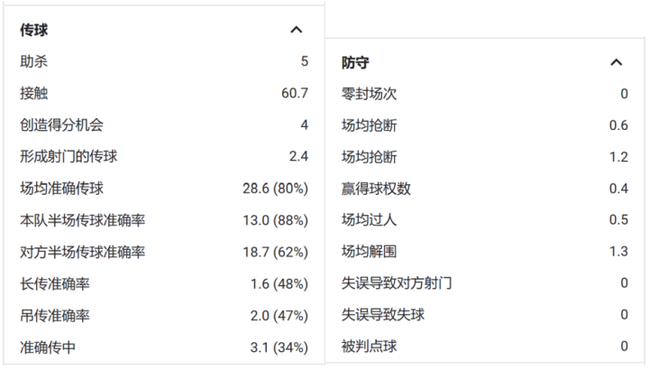Open the 形成射门的传球 stat
This screenshot has width=649, height=370.
[x=69, y=156]
